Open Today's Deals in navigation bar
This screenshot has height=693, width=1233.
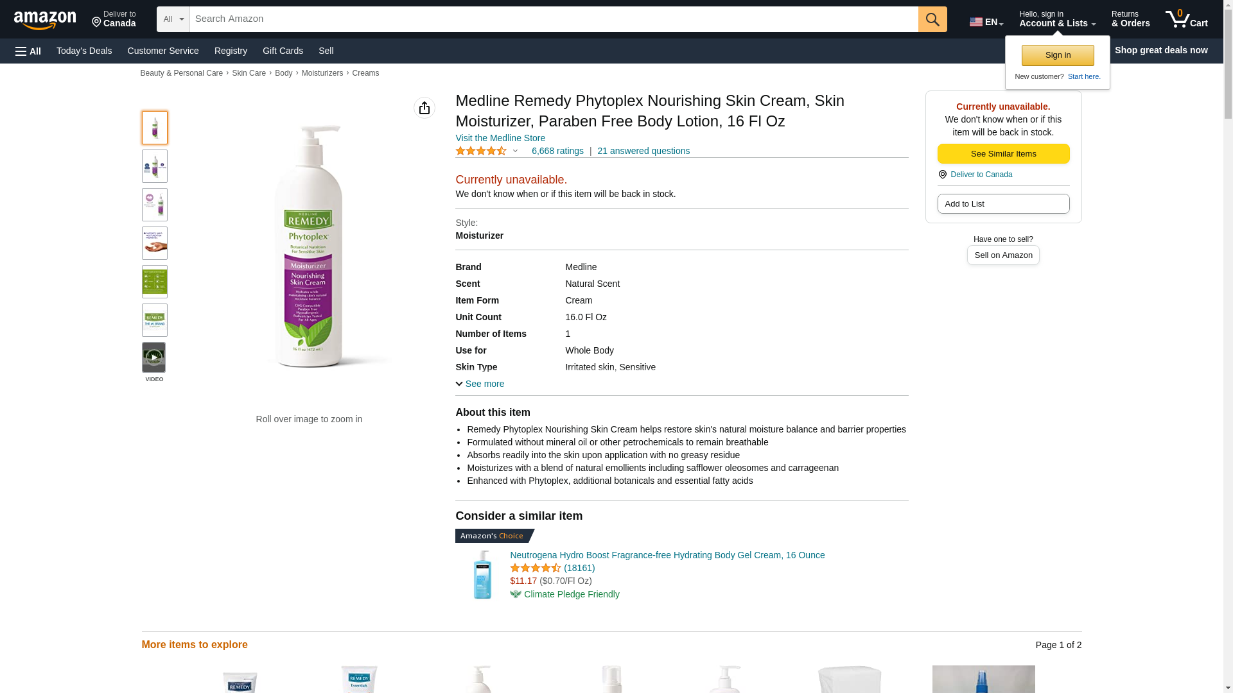coord(84,51)
